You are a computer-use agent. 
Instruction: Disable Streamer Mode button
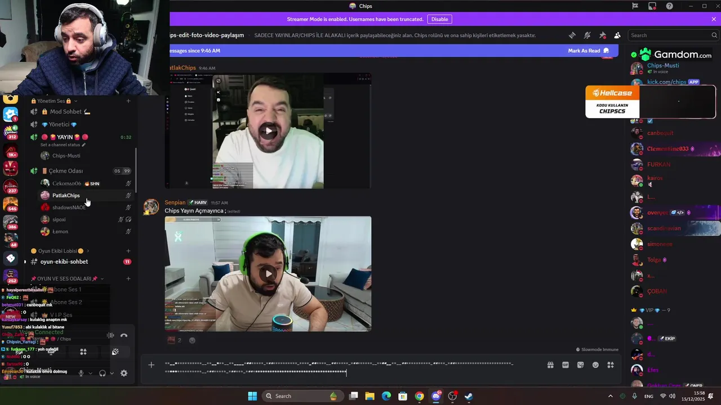tap(439, 19)
